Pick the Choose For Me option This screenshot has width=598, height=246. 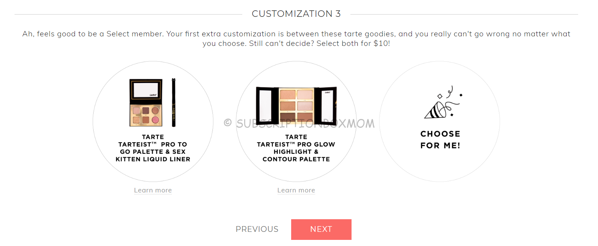(439, 122)
